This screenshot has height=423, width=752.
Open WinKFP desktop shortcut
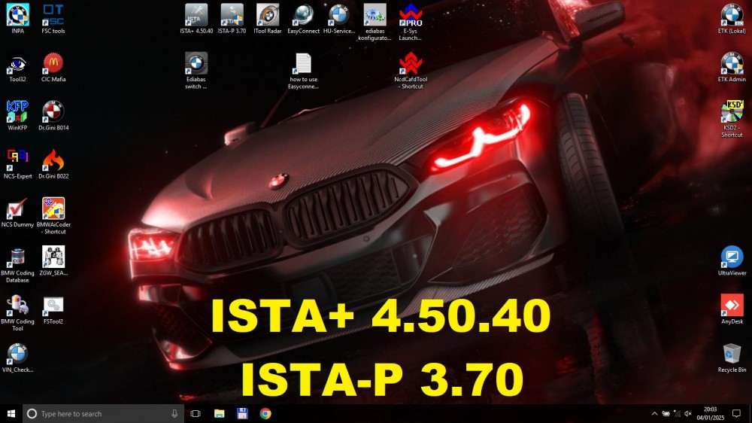click(18, 115)
